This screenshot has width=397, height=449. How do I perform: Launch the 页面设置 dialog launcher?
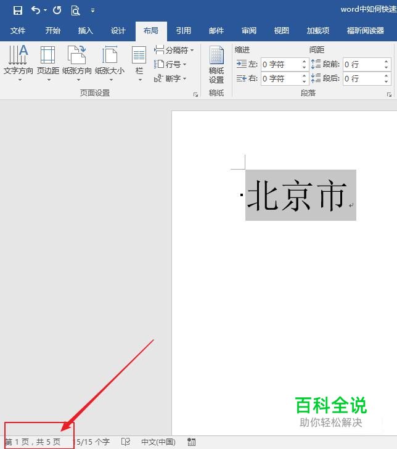(x=195, y=94)
